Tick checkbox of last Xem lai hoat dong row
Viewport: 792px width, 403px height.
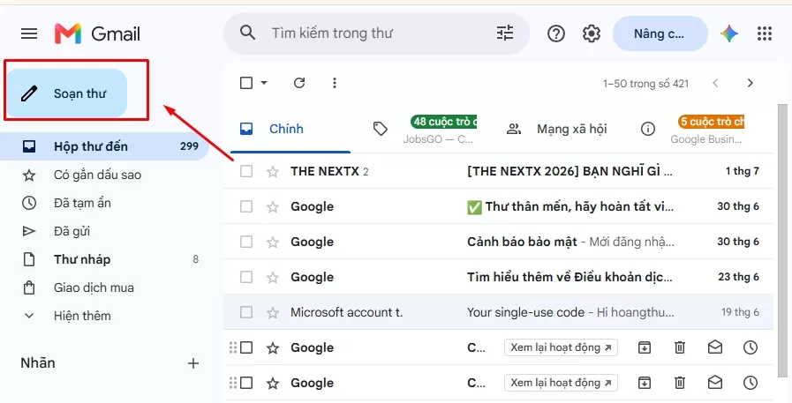coord(246,383)
